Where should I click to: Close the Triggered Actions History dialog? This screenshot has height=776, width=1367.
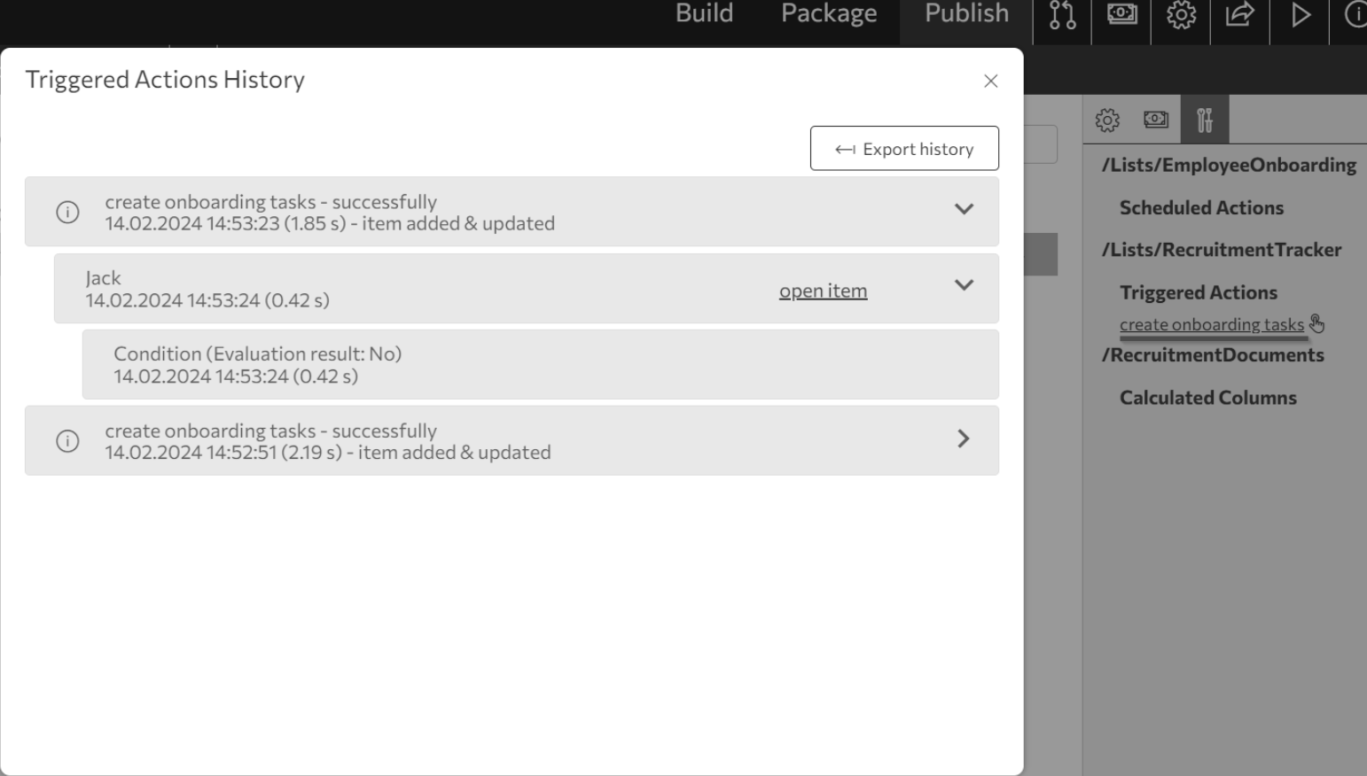click(x=991, y=81)
